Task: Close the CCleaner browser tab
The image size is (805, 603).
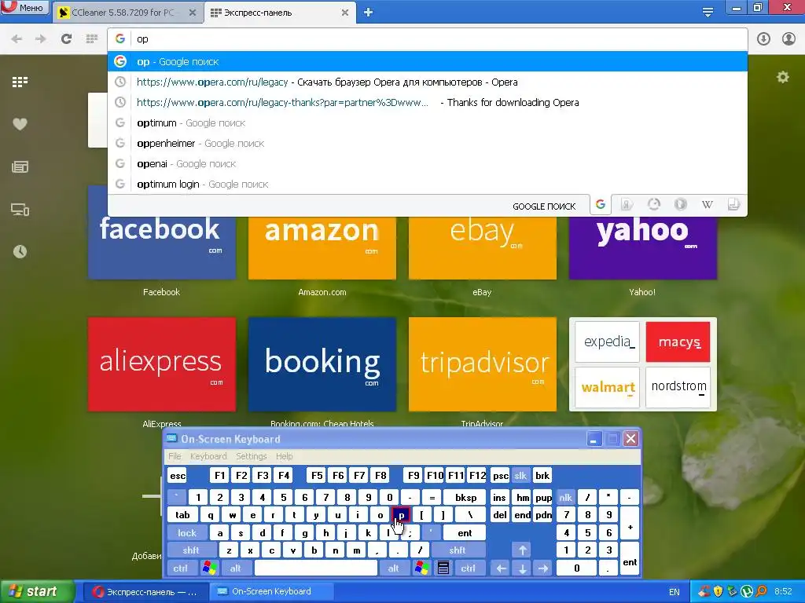Action: [x=193, y=13]
